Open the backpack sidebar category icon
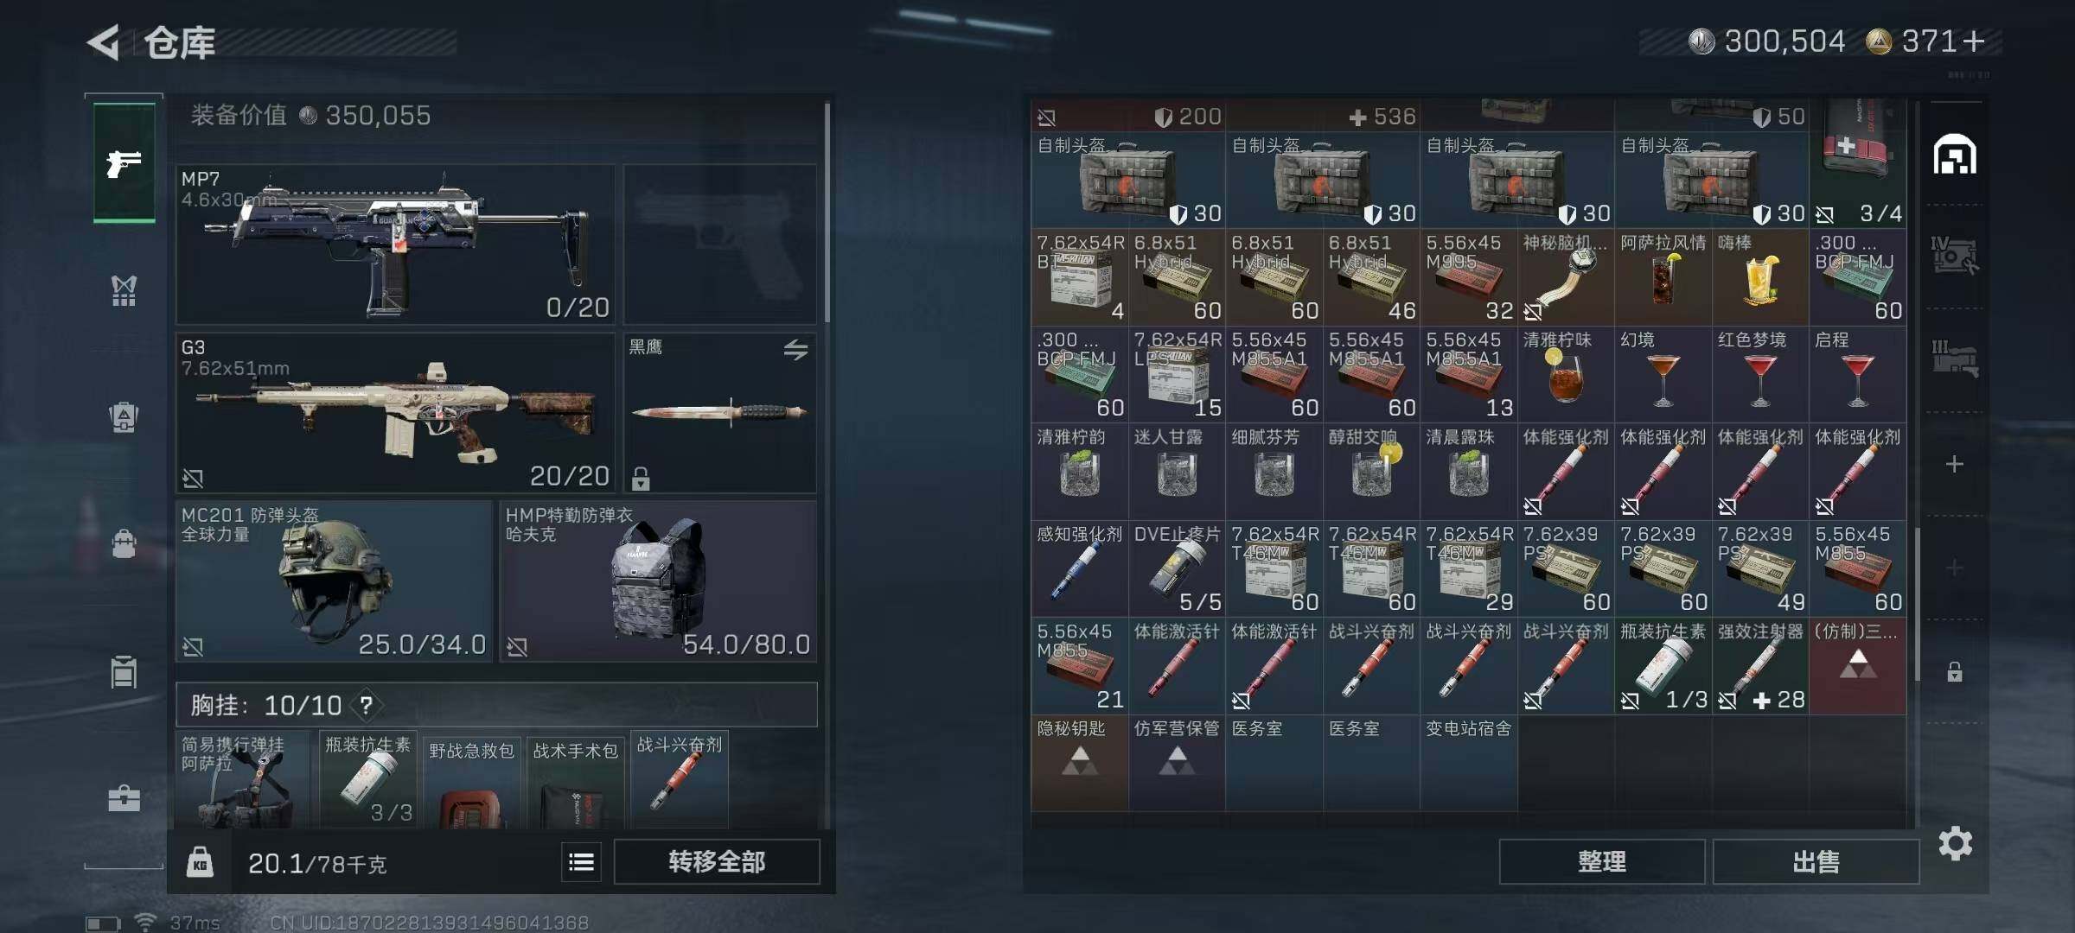 click(124, 417)
